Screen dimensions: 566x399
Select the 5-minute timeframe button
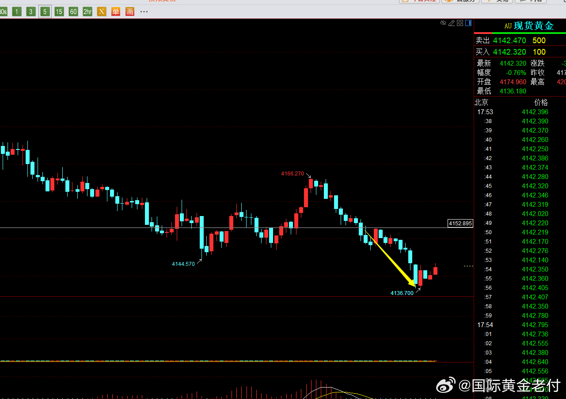point(45,11)
